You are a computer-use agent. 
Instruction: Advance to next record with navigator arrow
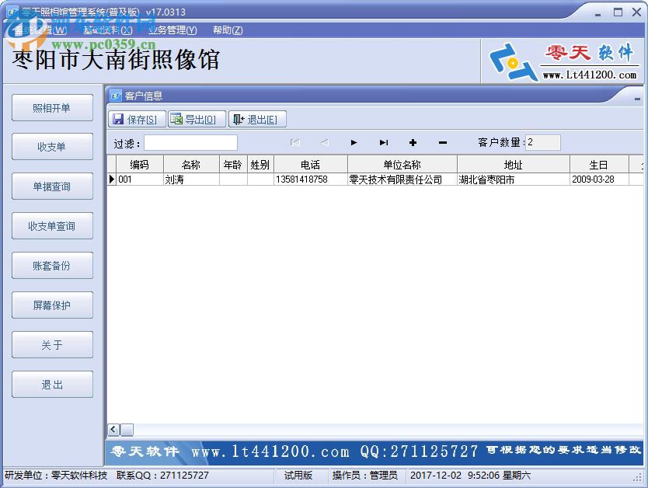[x=354, y=143]
